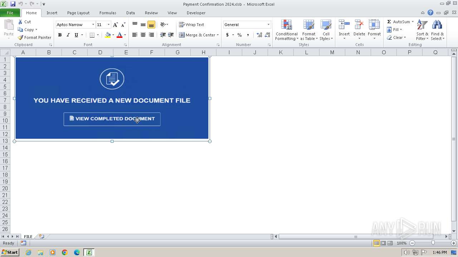This screenshot has height=257, width=458.
Task: Switch to Insert tab
Action: pos(52,13)
